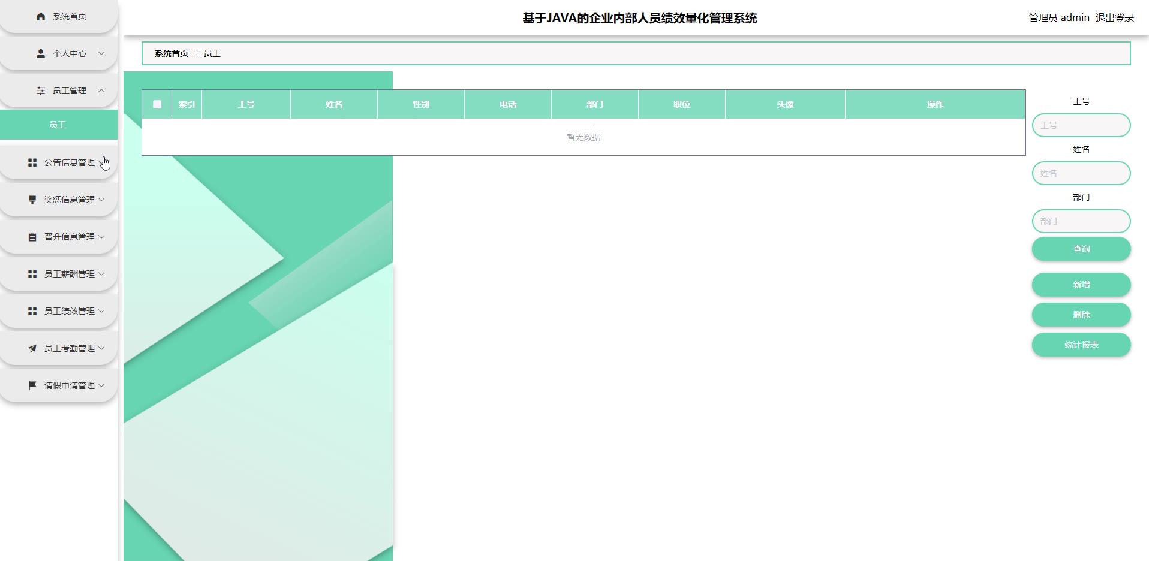
Task: Open the 系统首页 sidebar menu
Action: (x=58, y=17)
